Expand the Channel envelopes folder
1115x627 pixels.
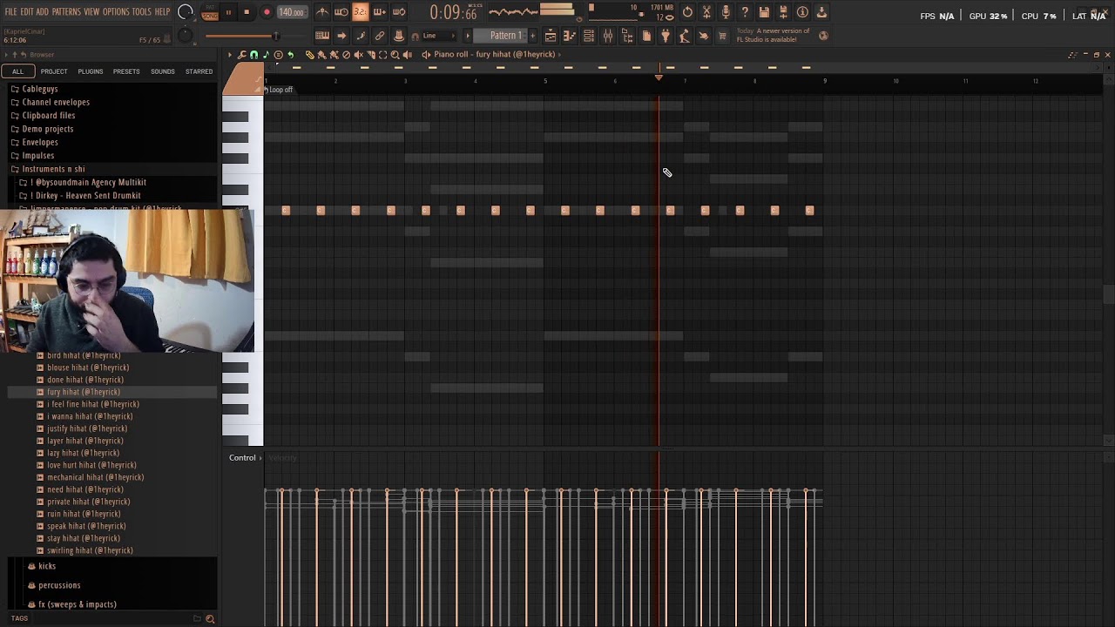pos(56,102)
